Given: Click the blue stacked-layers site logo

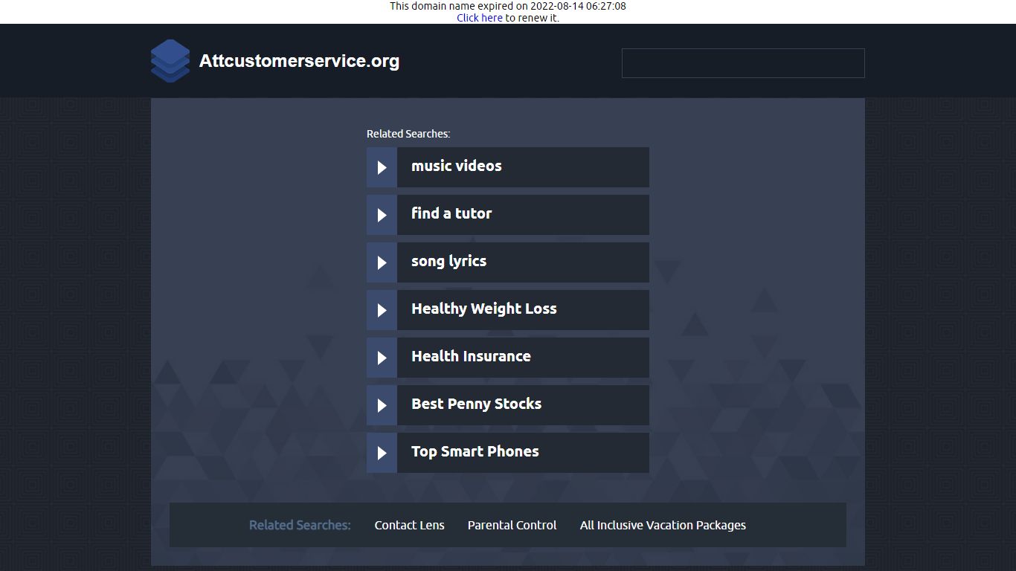Looking at the screenshot, I should (170, 61).
